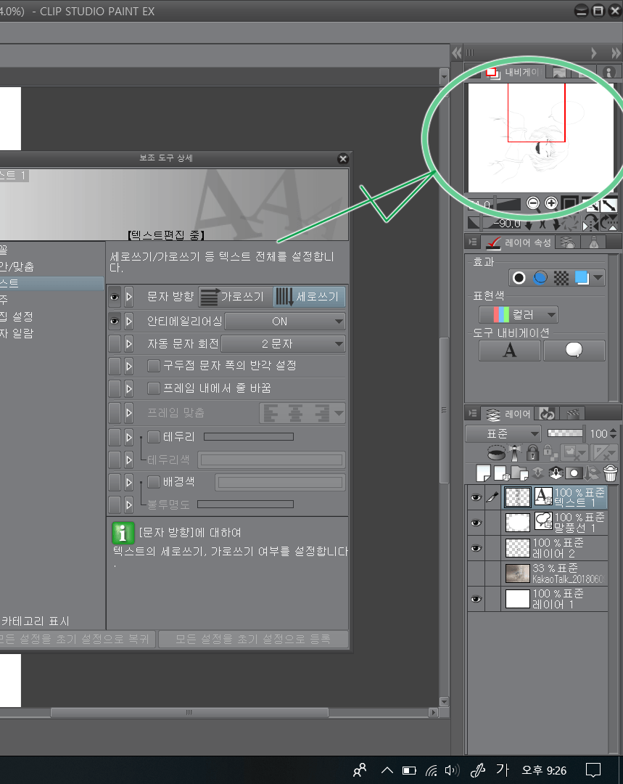Expand 배경색 row triangle
This screenshot has height=784, width=623.
click(129, 483)
